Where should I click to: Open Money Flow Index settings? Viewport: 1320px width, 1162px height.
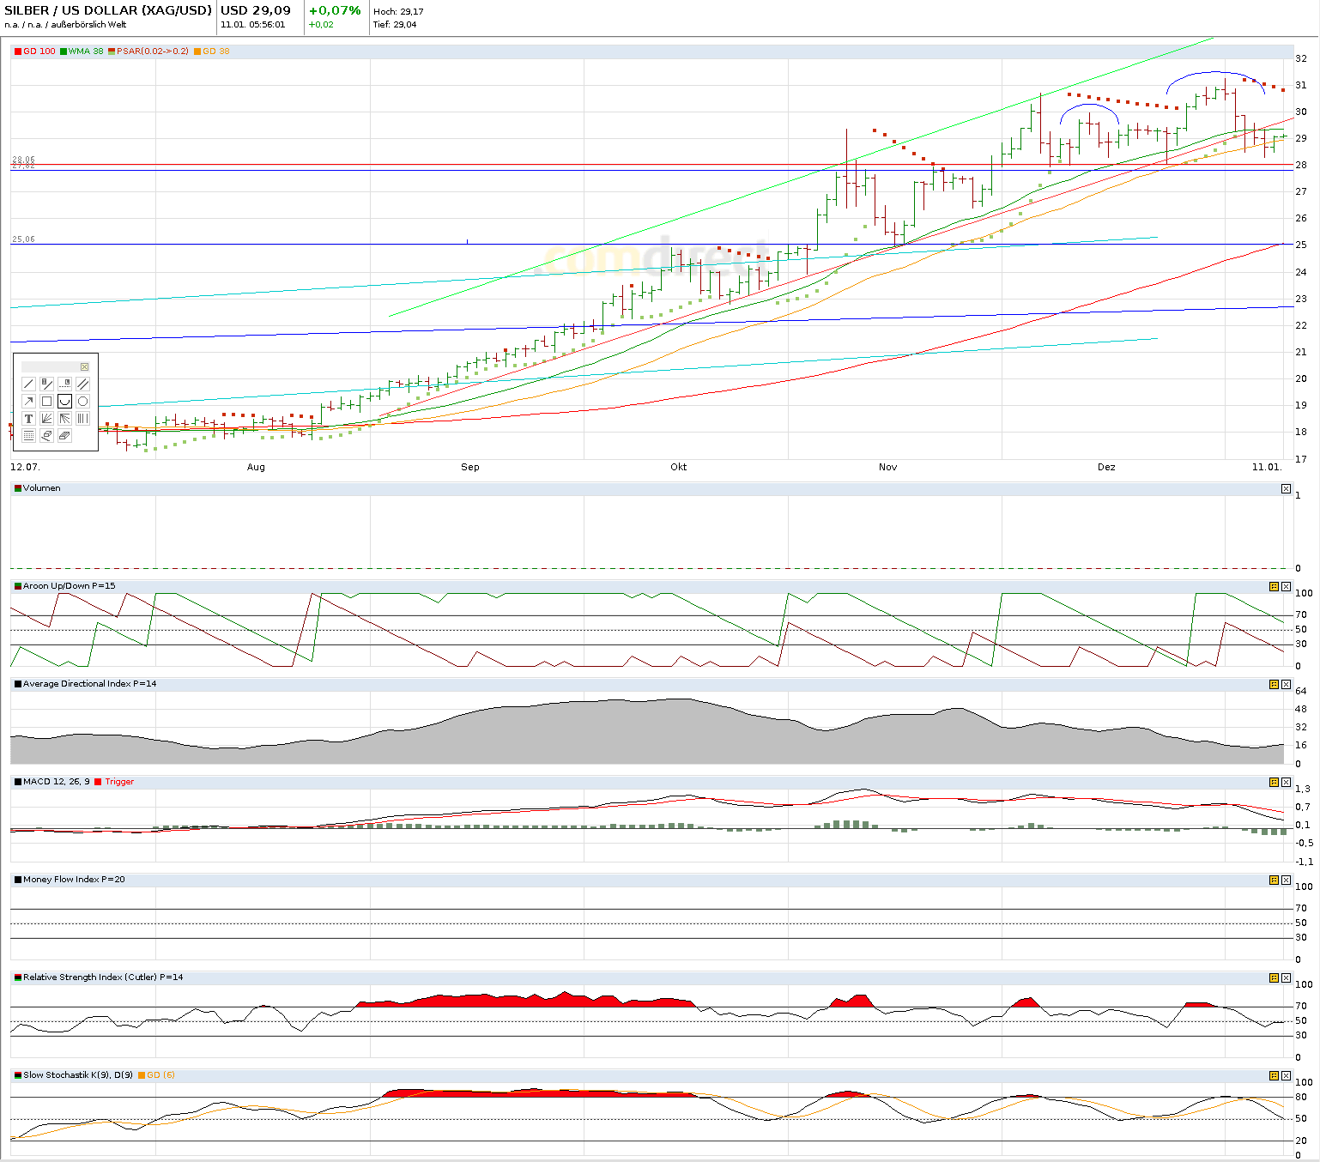(1274, 881)
